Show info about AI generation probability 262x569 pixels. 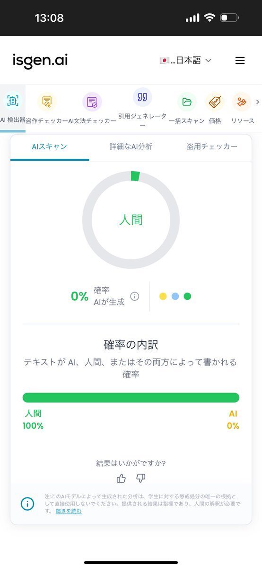tap(135, 296)
